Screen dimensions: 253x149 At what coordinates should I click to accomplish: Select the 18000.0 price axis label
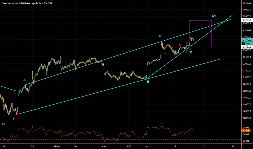pos(247,118)
